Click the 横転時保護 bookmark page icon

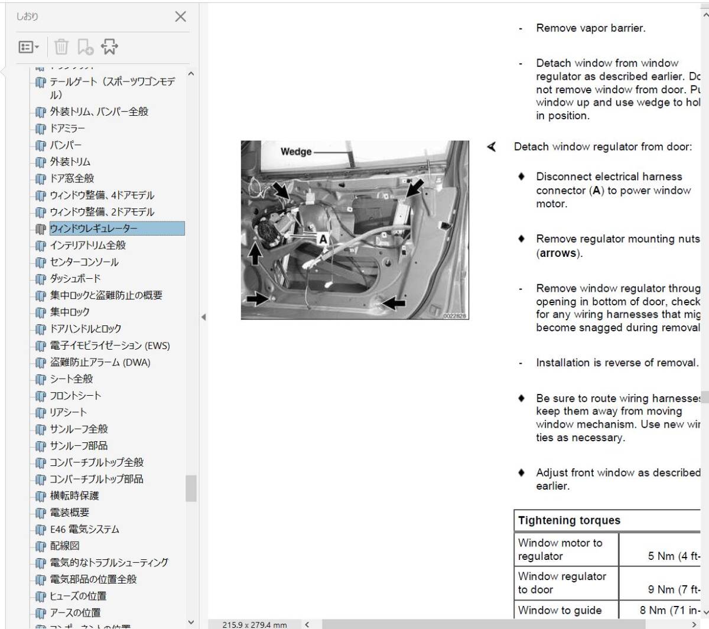[40, 496]
